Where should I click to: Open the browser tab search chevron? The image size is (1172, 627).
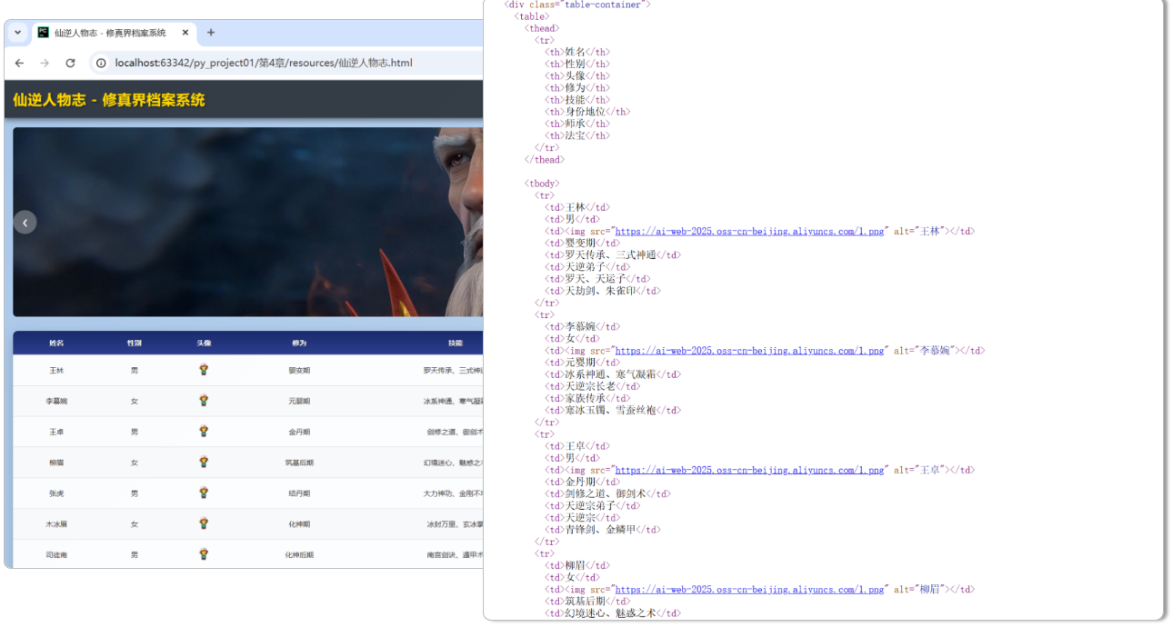click(17, 33)
